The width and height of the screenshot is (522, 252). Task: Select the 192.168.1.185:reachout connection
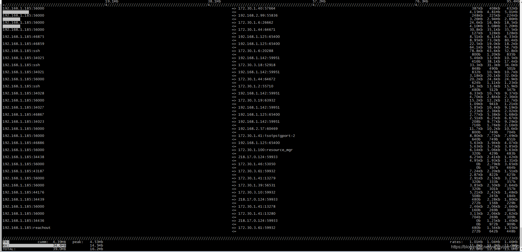pyautogui.click(x=26, y=228)
